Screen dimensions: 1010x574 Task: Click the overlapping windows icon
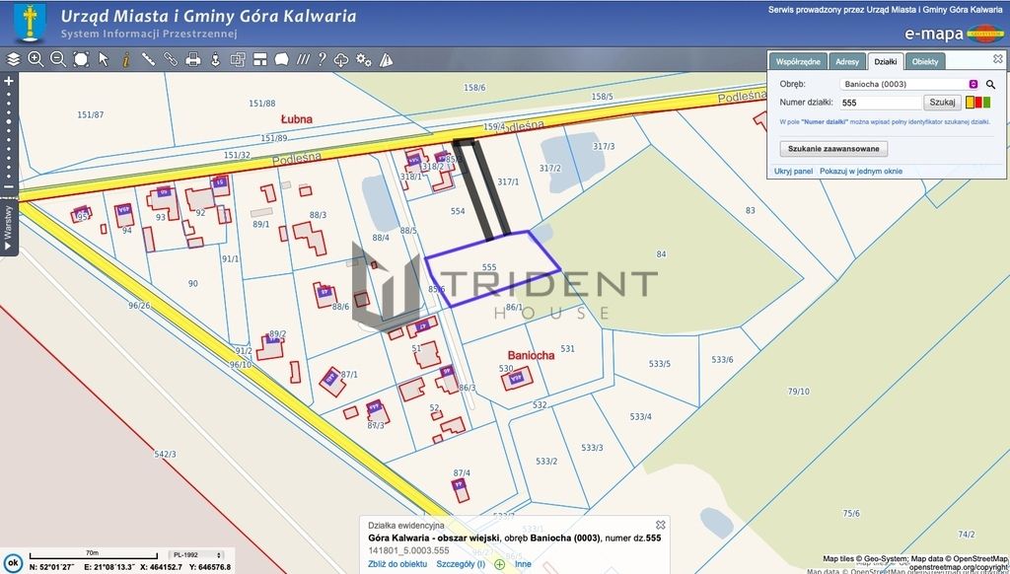[x=238, y=60]
